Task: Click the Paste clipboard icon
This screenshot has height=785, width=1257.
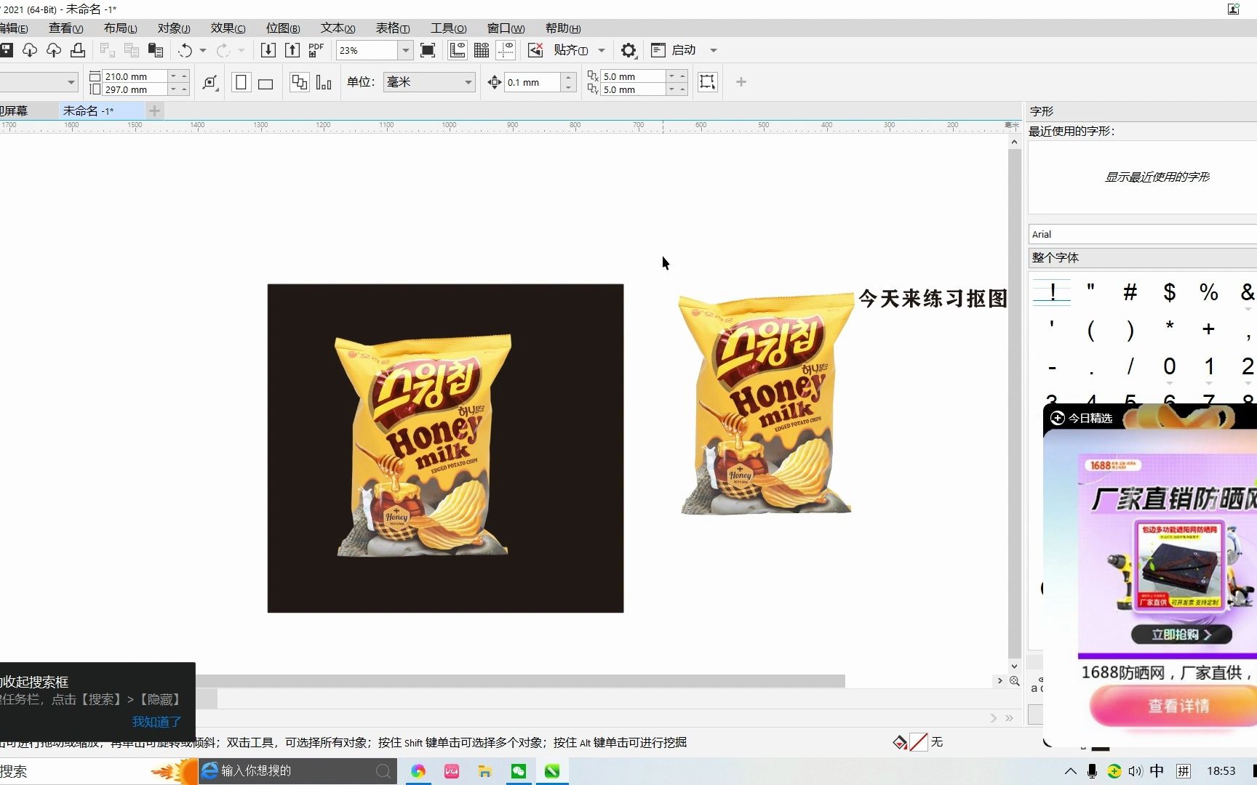Action: click(156, 50)
